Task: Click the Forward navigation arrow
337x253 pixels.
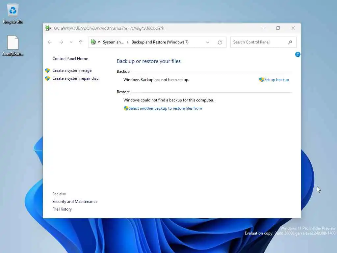Action: (61, 42)
